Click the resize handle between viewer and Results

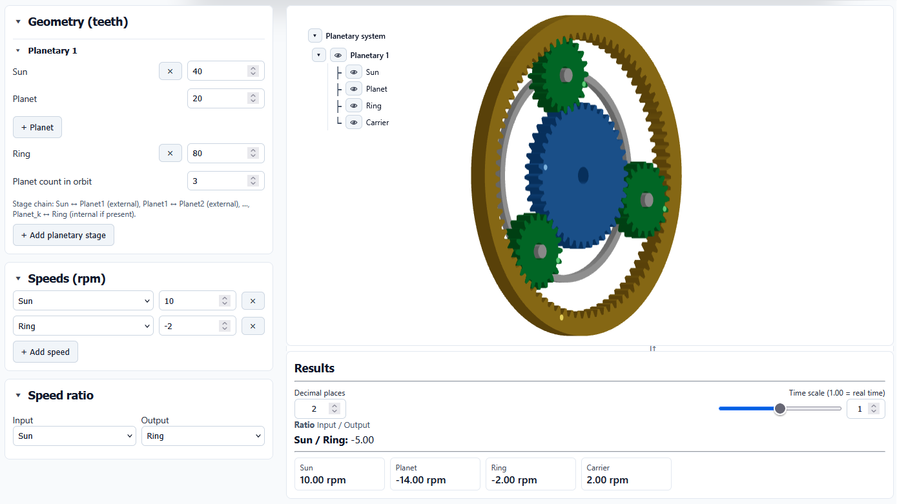point(653,348)
